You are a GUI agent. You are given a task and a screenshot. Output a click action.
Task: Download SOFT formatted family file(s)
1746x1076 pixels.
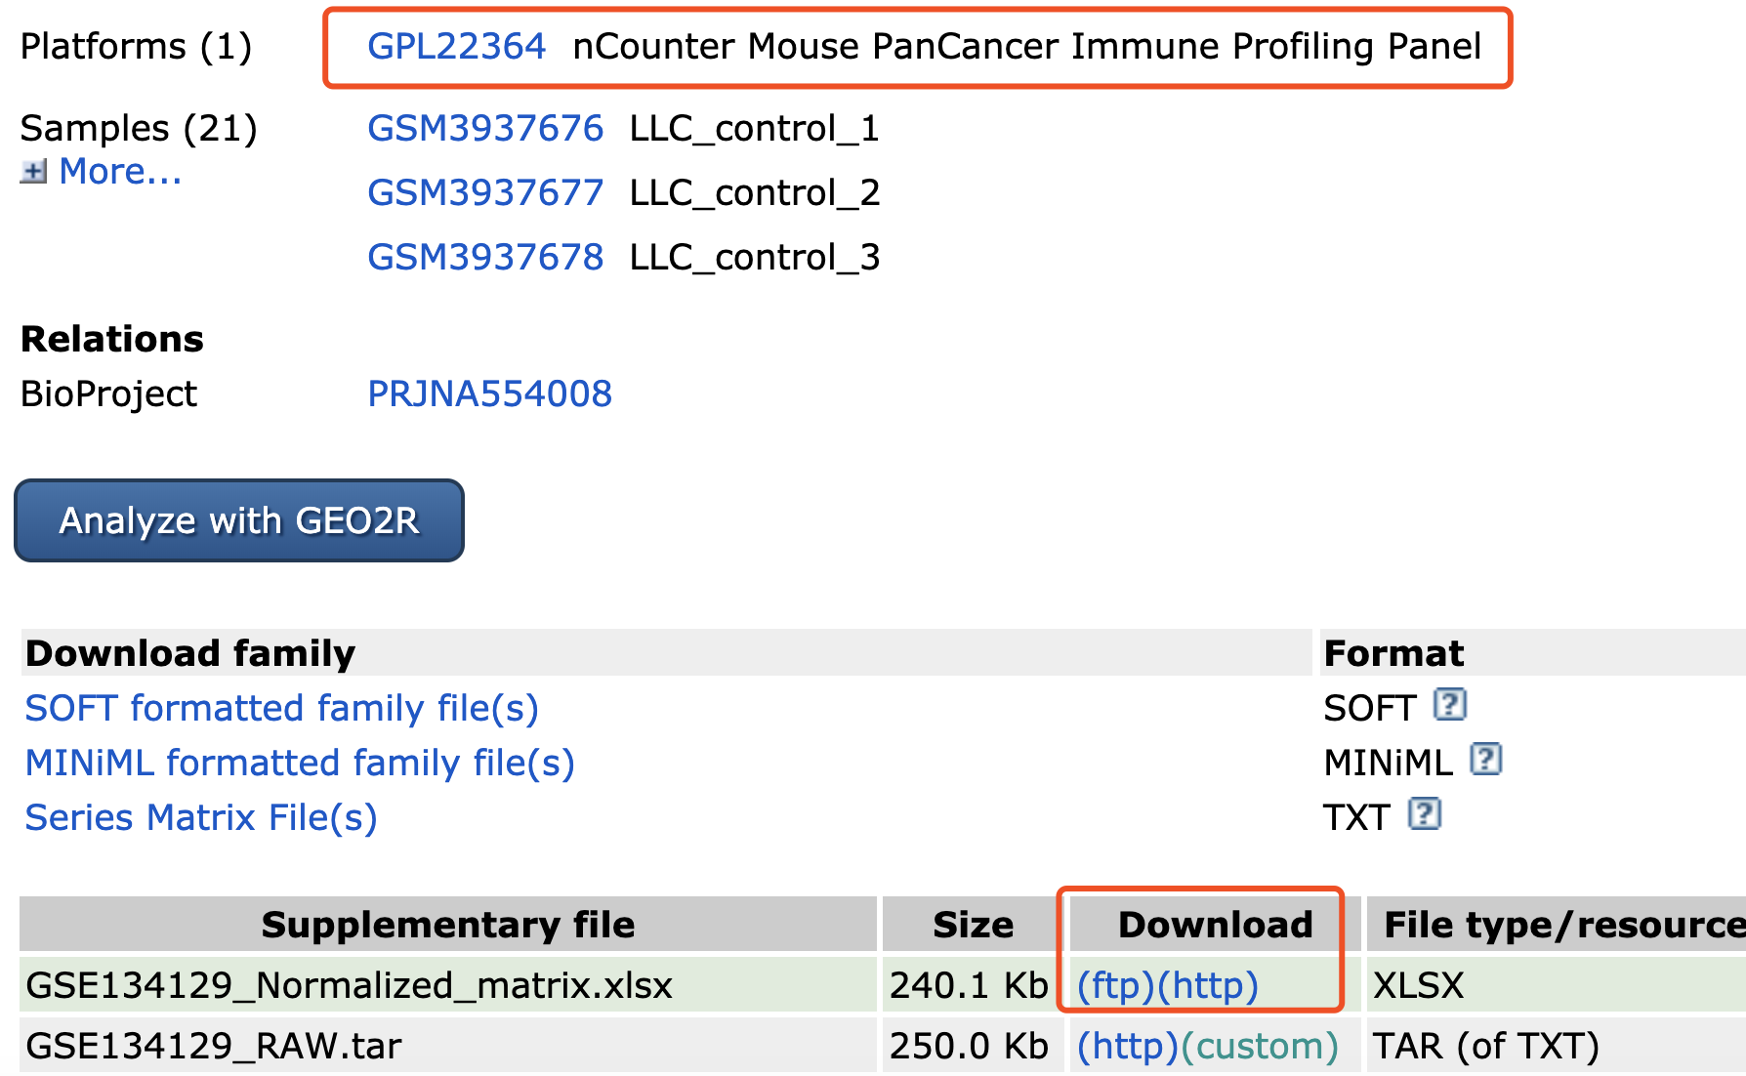281,708
